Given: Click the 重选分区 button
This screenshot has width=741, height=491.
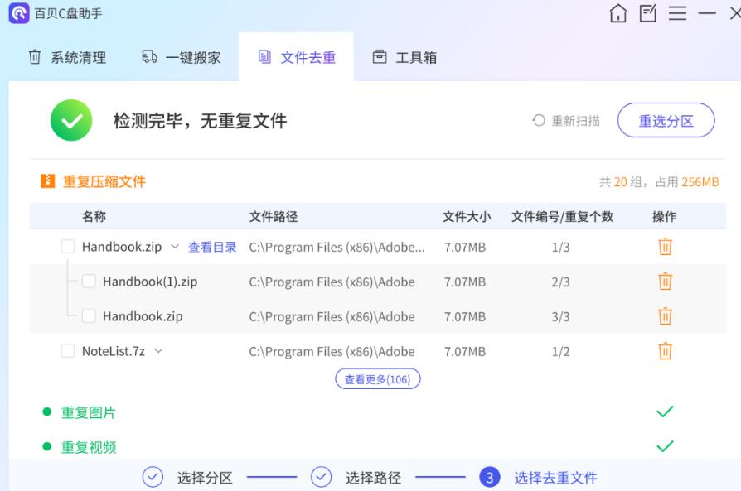Looking at the screenshot, I should [x=666, y=120].
